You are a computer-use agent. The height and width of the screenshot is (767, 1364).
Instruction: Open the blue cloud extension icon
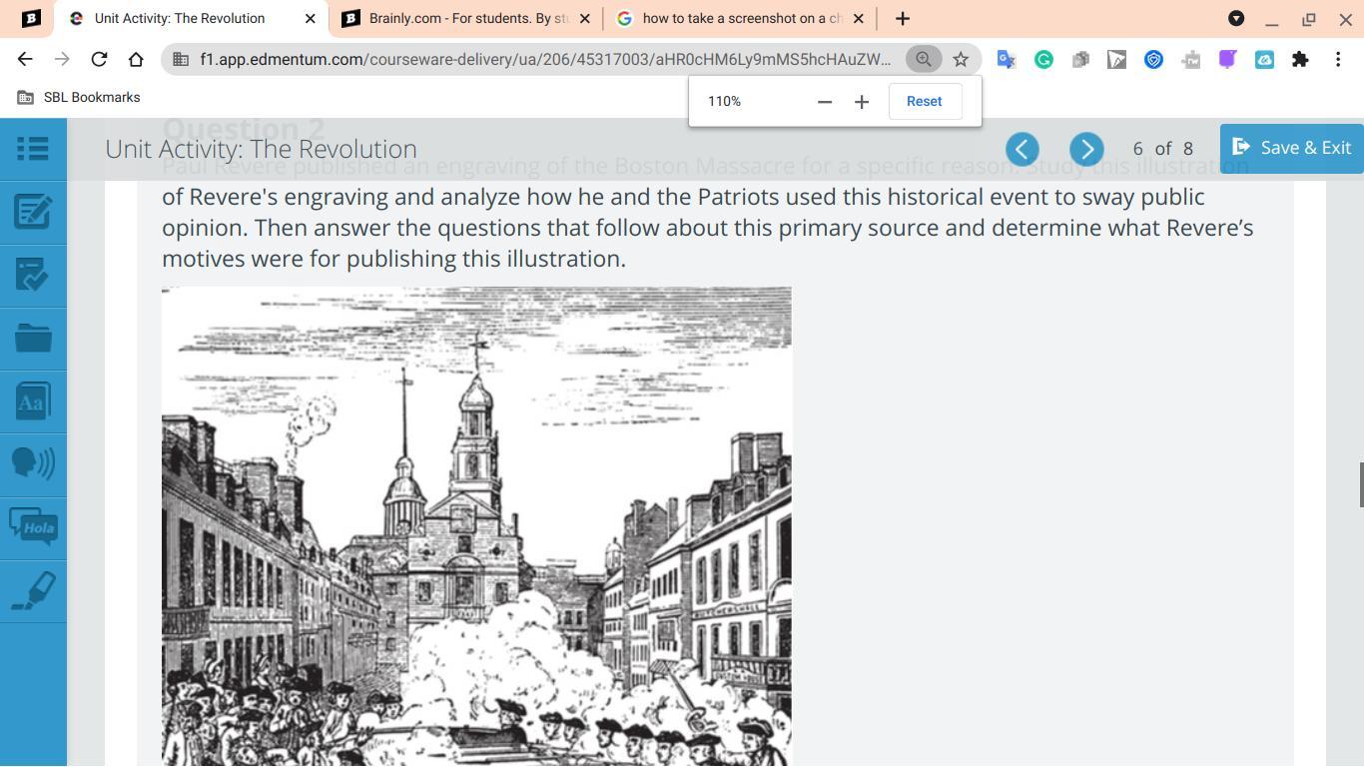pos(1264,59)
